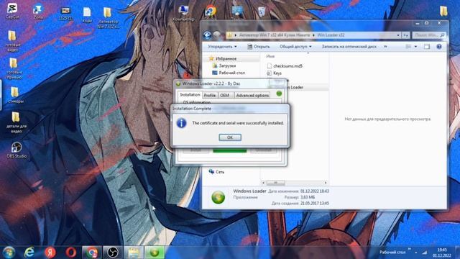This screenshot has height=259, width=460.
Task: Select the 1125 (1) image file on desktop
Action: coord(65,14)
